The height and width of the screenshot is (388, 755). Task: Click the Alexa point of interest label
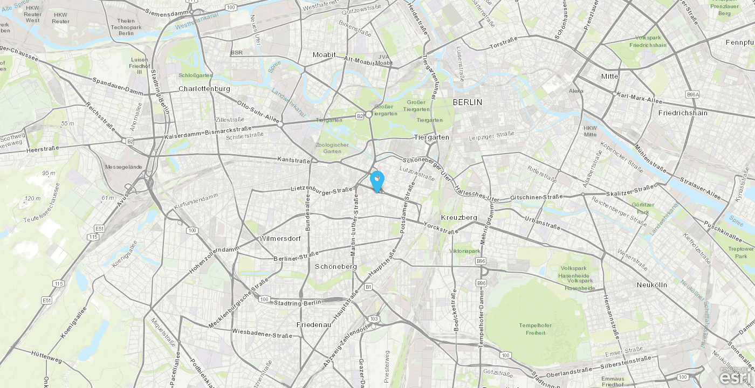coord(576,91)
